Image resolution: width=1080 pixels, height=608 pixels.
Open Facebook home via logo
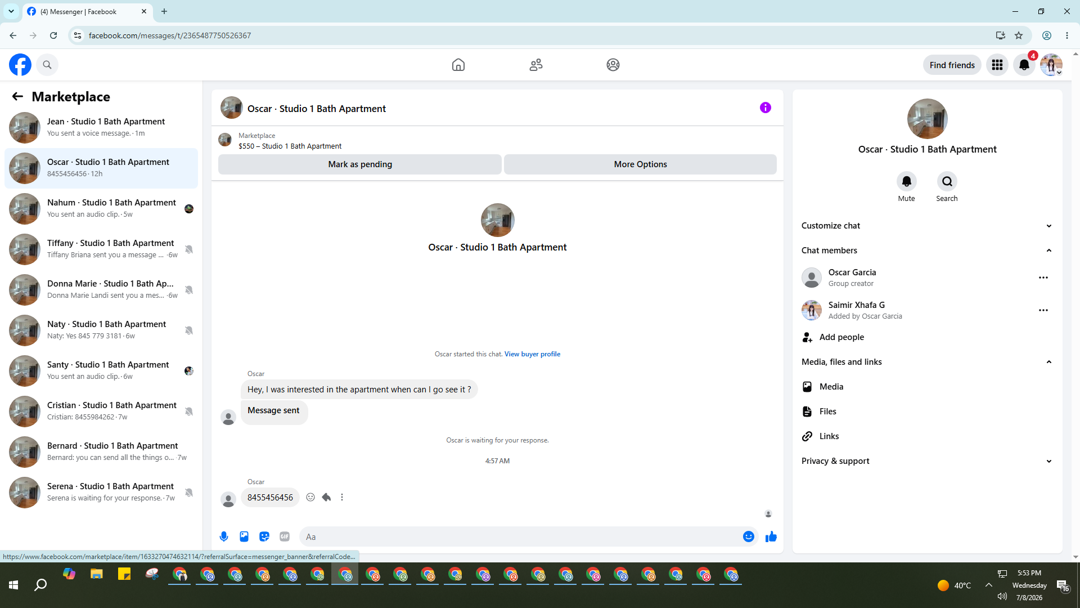click(x=20, y=65)
